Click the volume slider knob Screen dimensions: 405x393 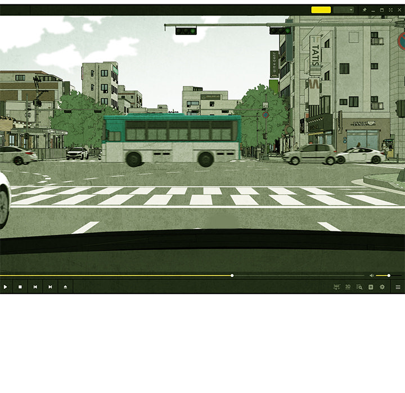389,276
